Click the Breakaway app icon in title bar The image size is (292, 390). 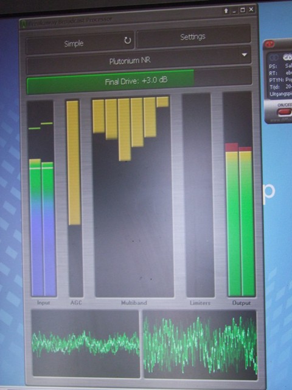click(24, 24)
